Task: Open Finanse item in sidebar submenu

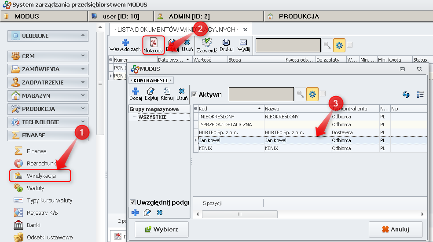Action: pyautogui.click(x=37, y=151)
